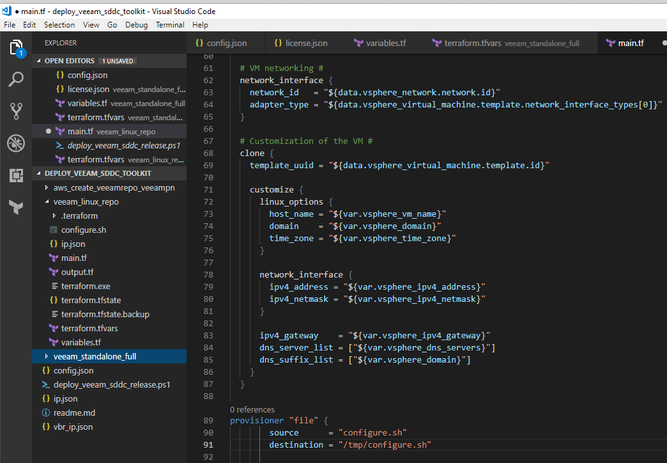Screen dimensions: 667x463
Task: Click the 0 references code lens
Action: [x=252, y=409]
